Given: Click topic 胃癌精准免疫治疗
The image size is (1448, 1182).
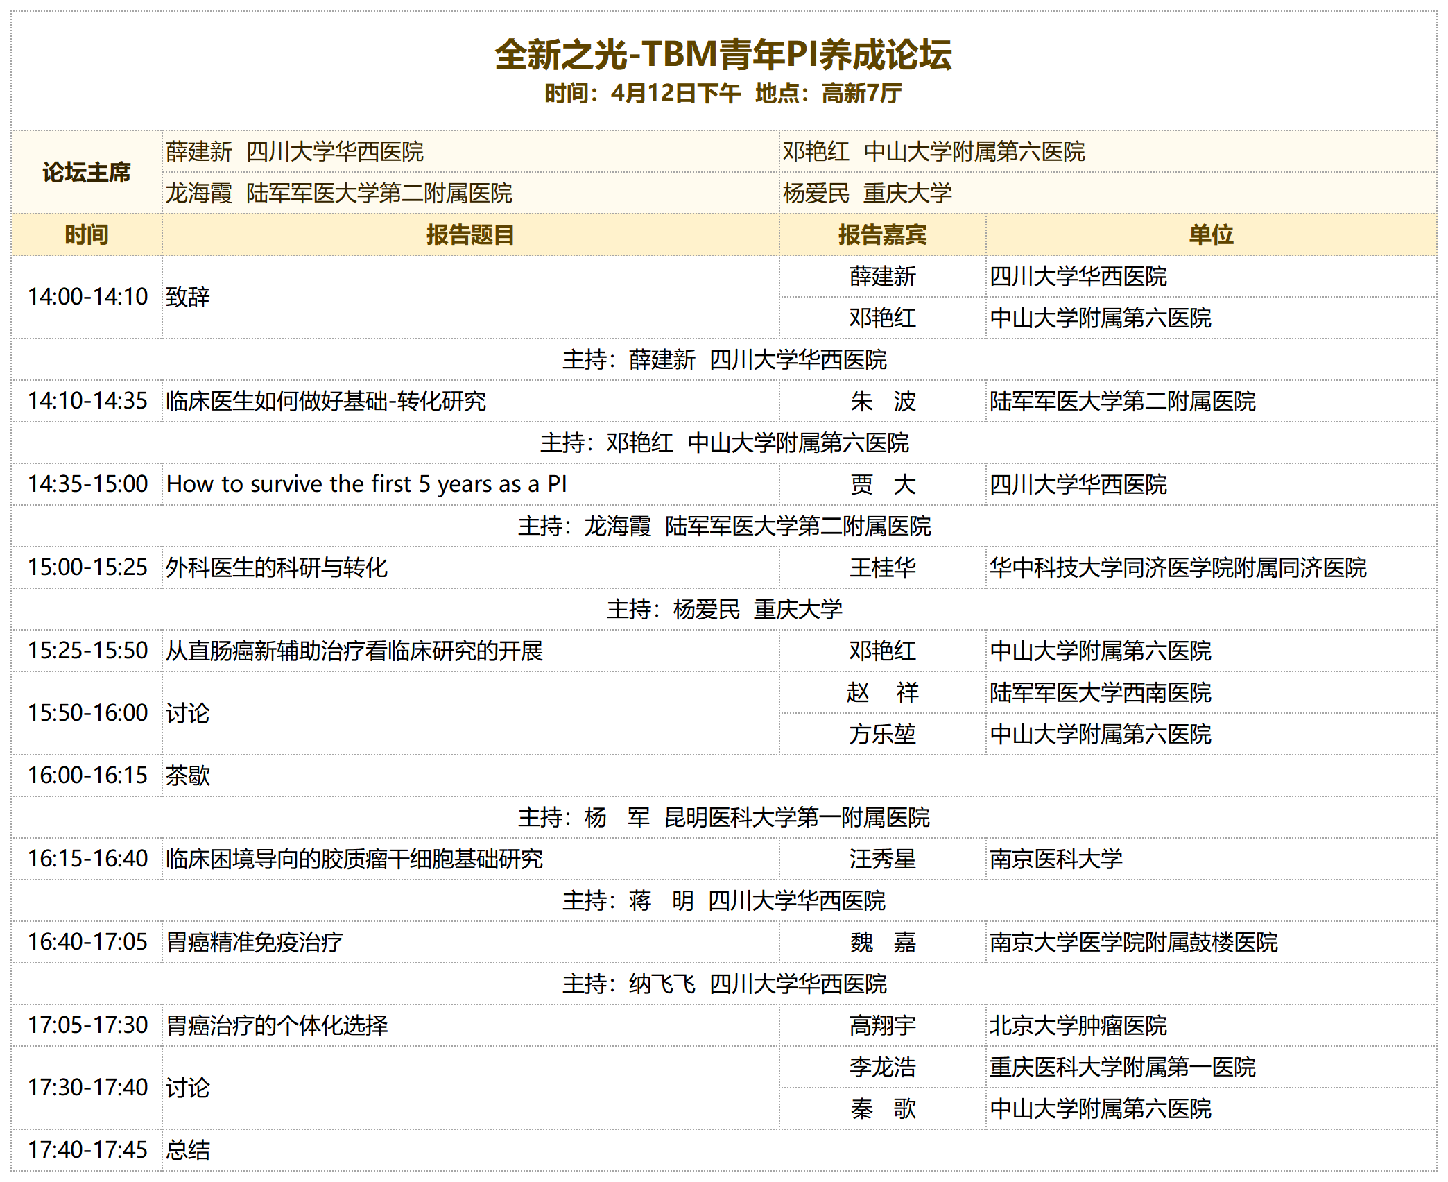Looking at the screenshot, I should (255, 942).
